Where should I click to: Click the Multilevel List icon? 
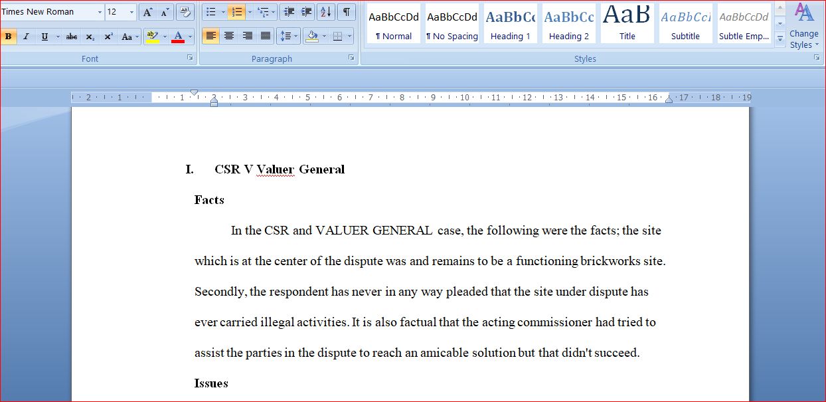click(263, 12)
